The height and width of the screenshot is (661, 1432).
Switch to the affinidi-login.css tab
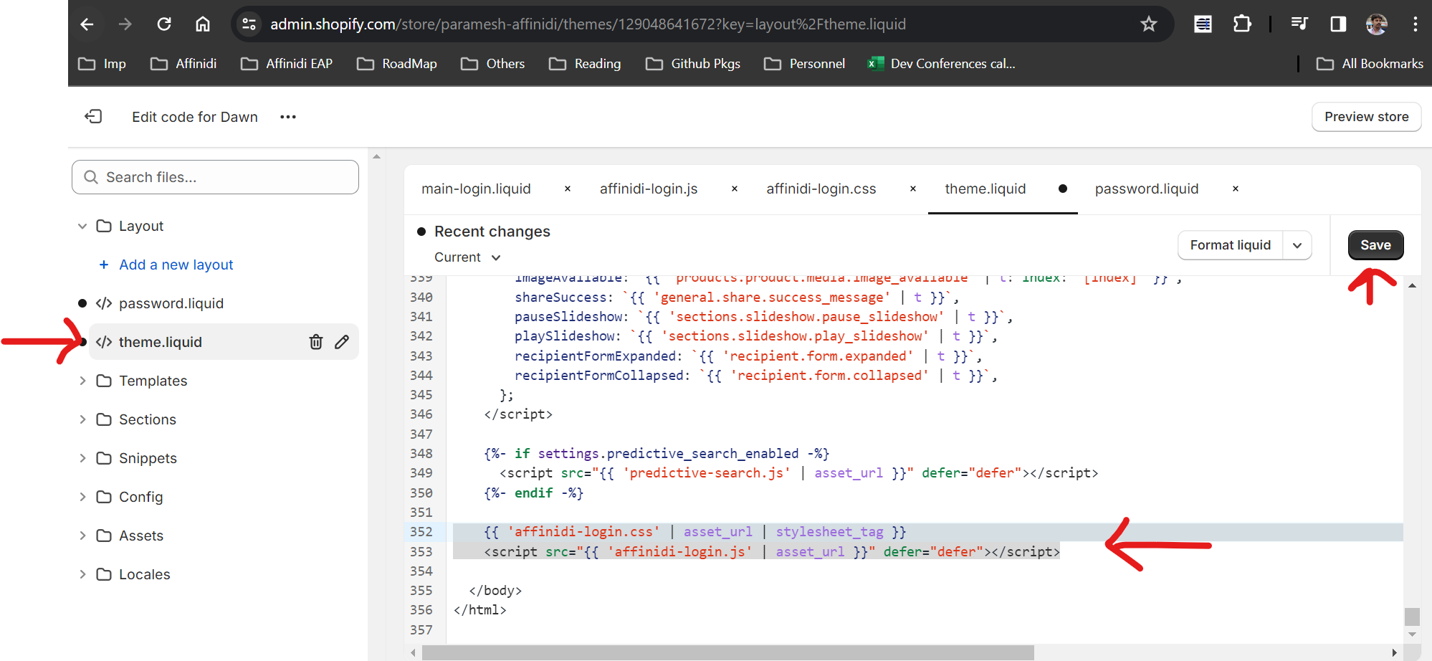click(821, 189)
